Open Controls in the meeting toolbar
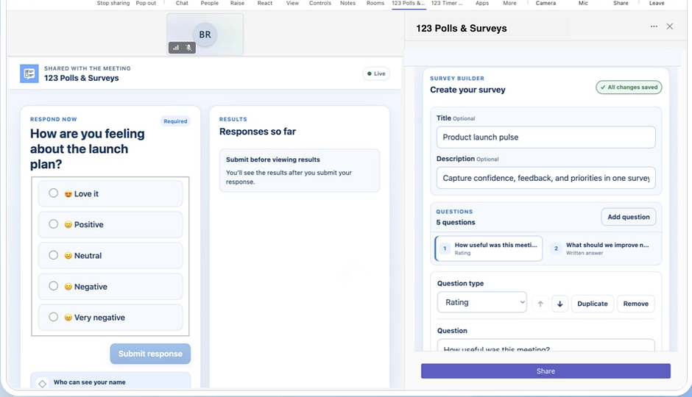Viewport: 692px width, 397px height. [320, 3]
